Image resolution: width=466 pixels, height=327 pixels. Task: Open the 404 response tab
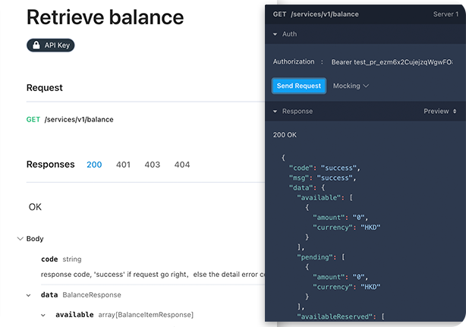[x=182, y=165]
